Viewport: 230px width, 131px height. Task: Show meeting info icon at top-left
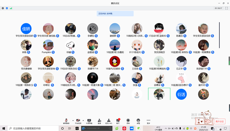click(x=3, y=8)
